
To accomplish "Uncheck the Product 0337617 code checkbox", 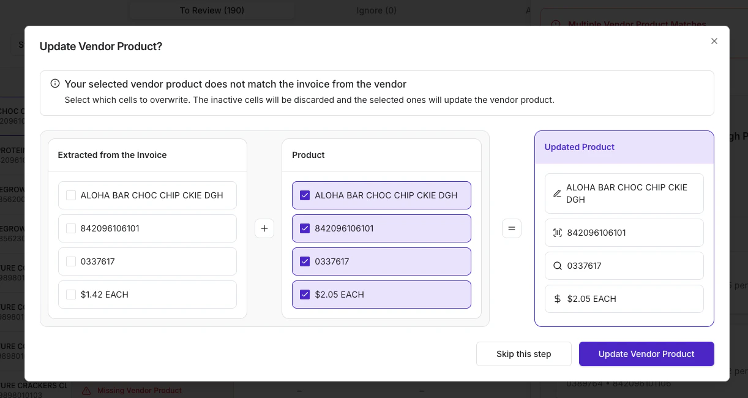I will [305, 261].
